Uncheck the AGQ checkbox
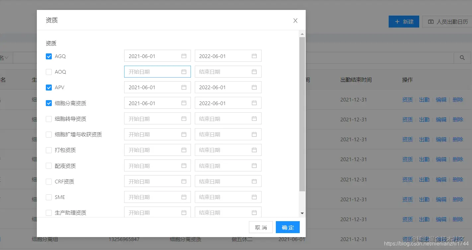The image size is (472, 250). (x=49, y=56)
